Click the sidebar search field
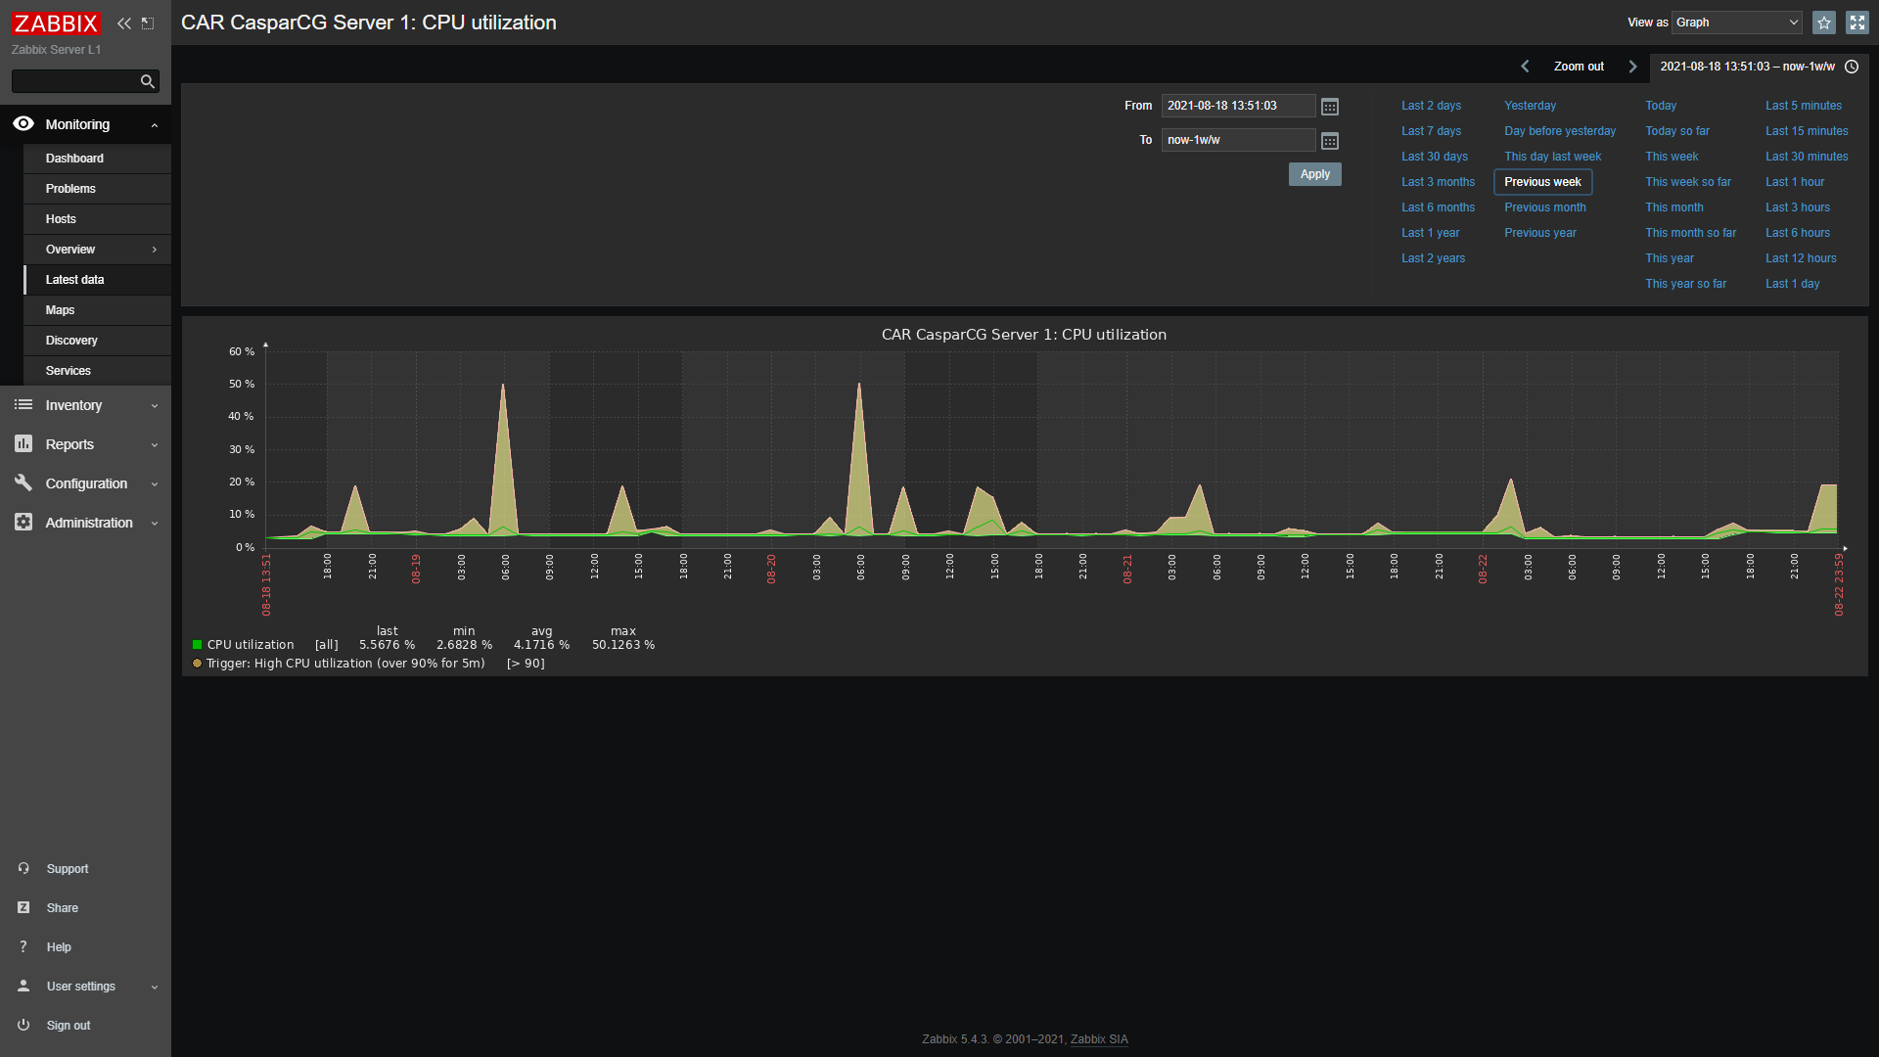Viewport: 1879px width, 1057px height. point(74,81)
